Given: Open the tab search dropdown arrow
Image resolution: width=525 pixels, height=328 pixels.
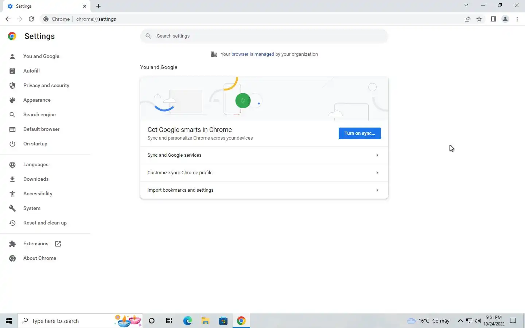Looking at the screenshot, I should pos(466,5).
